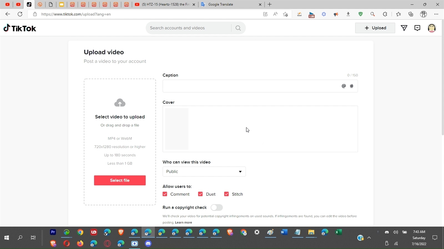Screen dimensions: 444x249
Task: Enable the copyright check toggle
Action: click(x=216, y=207)
